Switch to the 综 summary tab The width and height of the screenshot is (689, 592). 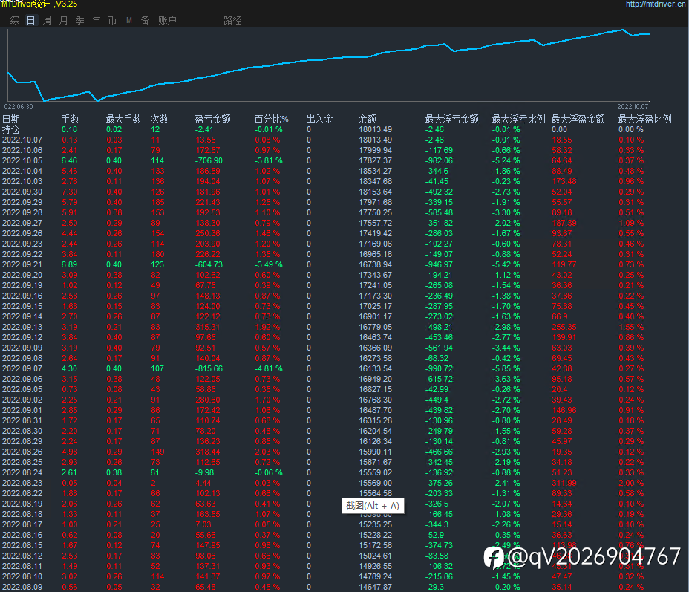point(15,20)
